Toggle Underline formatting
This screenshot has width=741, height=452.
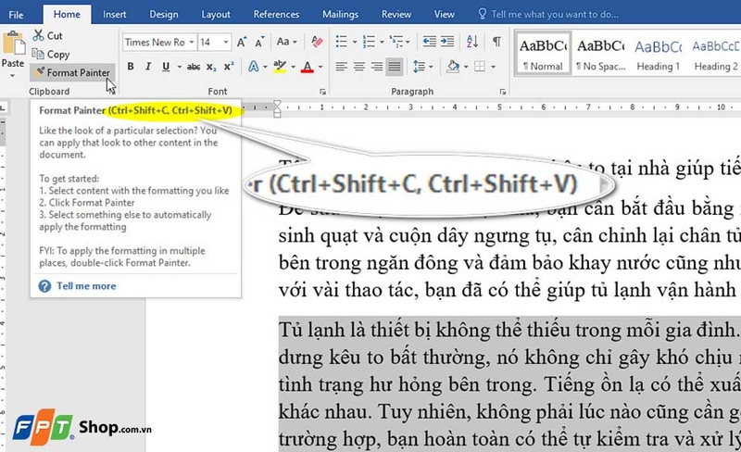(x=166, y=67)
